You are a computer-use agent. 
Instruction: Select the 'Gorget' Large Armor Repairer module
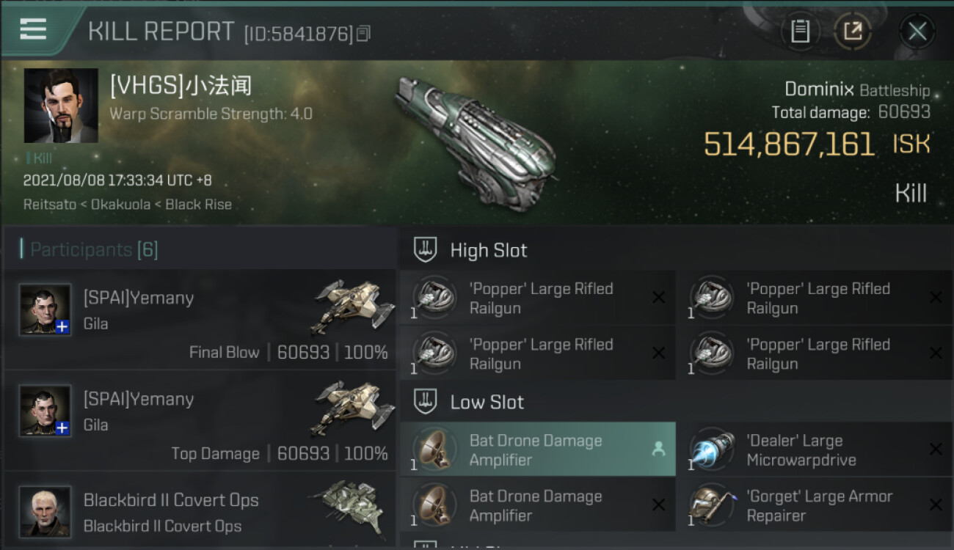(815, 505)
